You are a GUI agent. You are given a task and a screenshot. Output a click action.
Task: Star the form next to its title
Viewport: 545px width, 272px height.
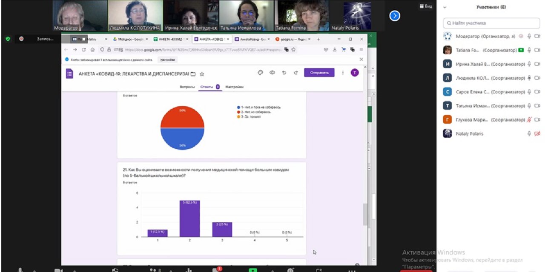(202, 74)
